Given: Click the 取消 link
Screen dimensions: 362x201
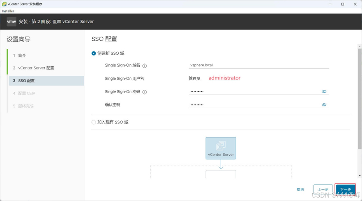Looking at the screenshot, I should coord(300,189).
